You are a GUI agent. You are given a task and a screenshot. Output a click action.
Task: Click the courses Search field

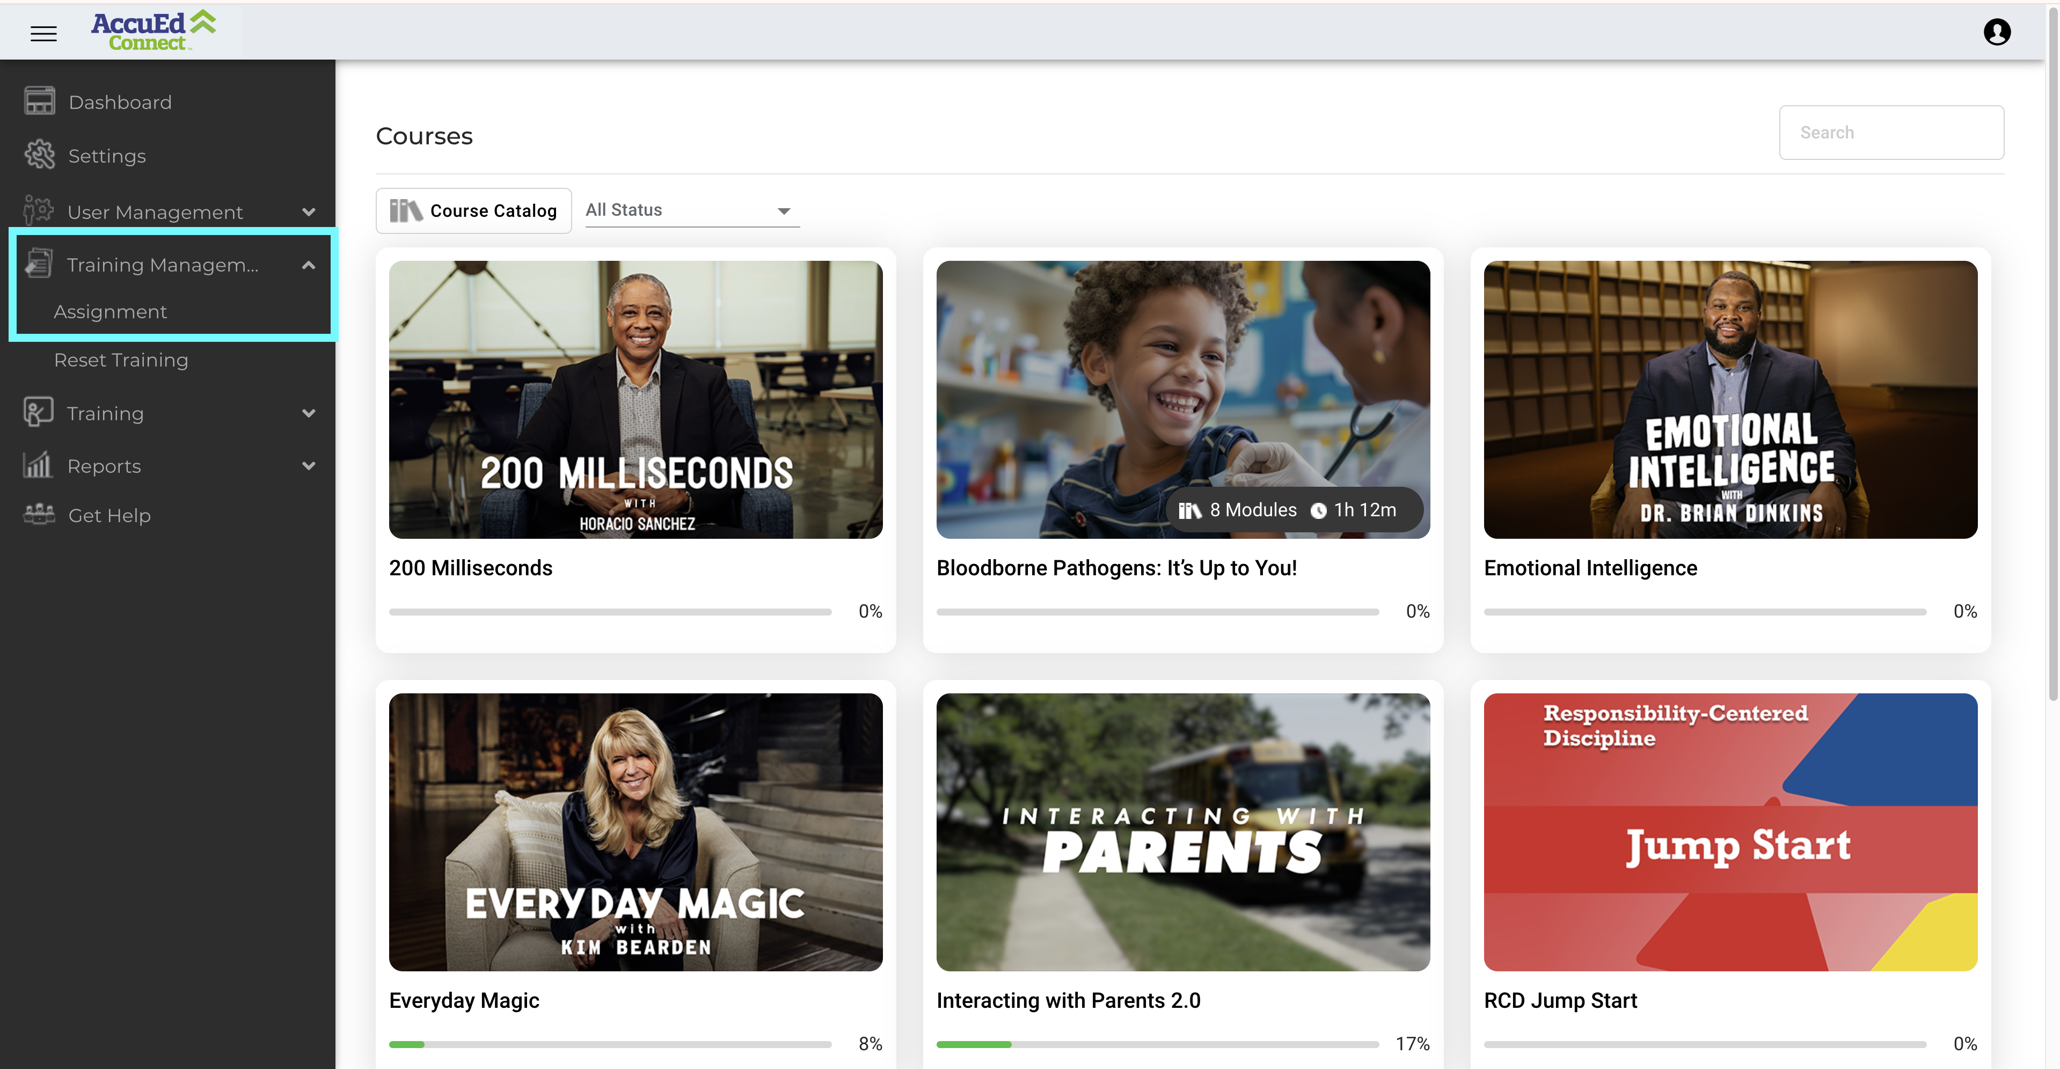(1890, 133)
